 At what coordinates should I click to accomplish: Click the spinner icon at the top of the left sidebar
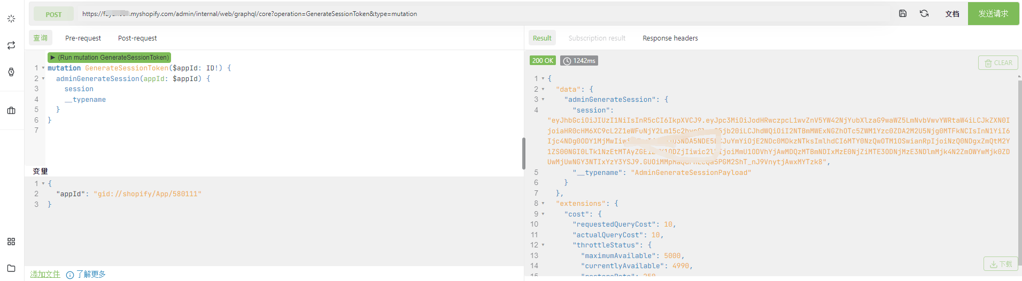click(11, 19)
